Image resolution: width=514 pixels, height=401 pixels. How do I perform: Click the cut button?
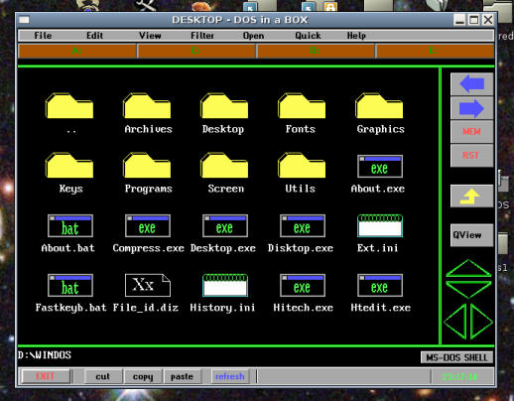(103, 376)
